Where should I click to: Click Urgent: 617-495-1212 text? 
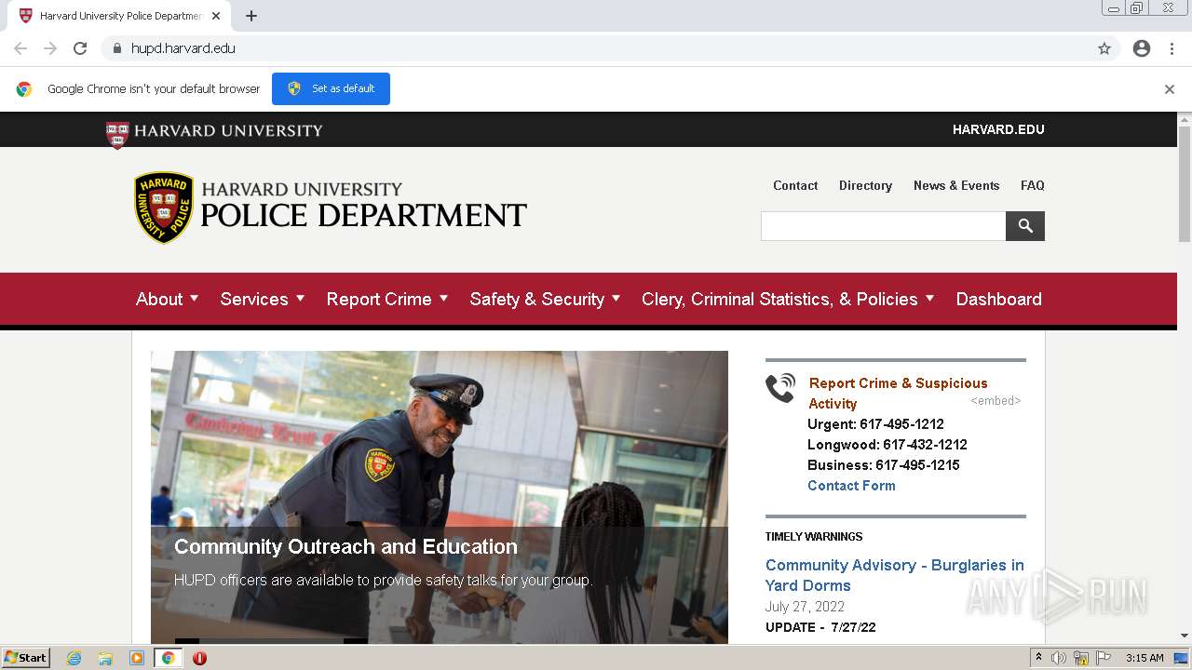[x=875, y=423]
